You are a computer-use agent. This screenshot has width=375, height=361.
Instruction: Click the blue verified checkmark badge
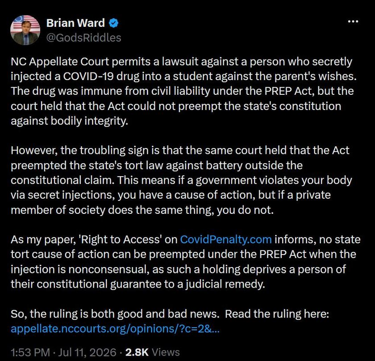click(x=113, y=23)
